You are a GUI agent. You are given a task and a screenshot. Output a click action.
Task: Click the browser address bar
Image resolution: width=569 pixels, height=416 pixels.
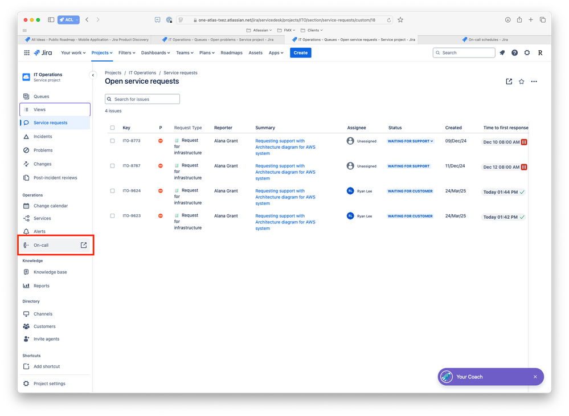[x=284, y=20]
